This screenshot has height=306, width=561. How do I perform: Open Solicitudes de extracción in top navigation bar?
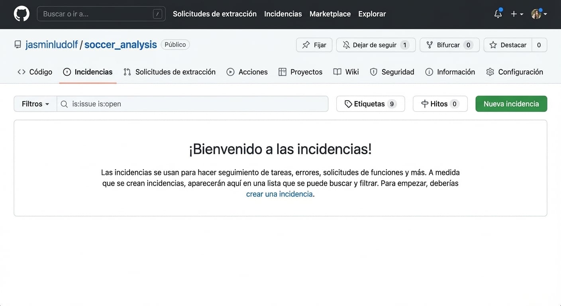pos(215,14)
